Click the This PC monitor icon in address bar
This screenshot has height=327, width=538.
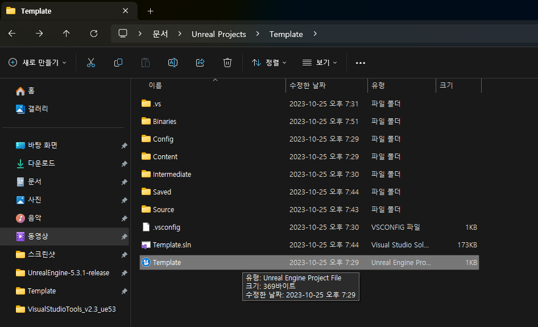click(122, 34)
